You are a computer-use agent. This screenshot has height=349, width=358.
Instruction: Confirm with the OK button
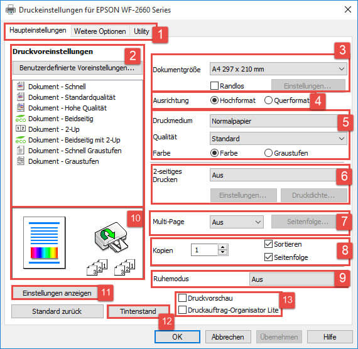coord(177,336)
